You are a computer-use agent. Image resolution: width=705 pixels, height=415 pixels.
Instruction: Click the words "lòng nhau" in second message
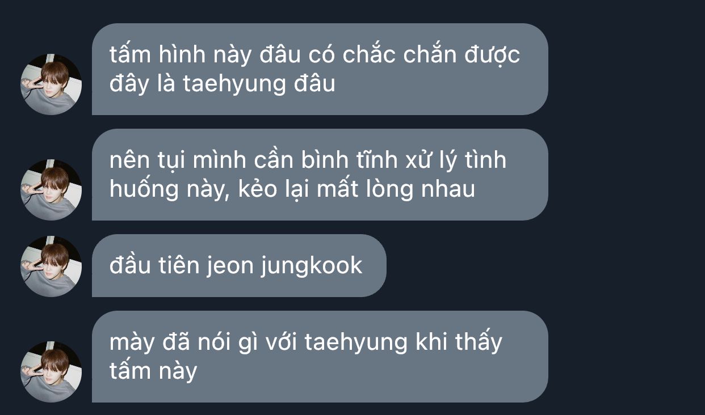click(420, 189)
